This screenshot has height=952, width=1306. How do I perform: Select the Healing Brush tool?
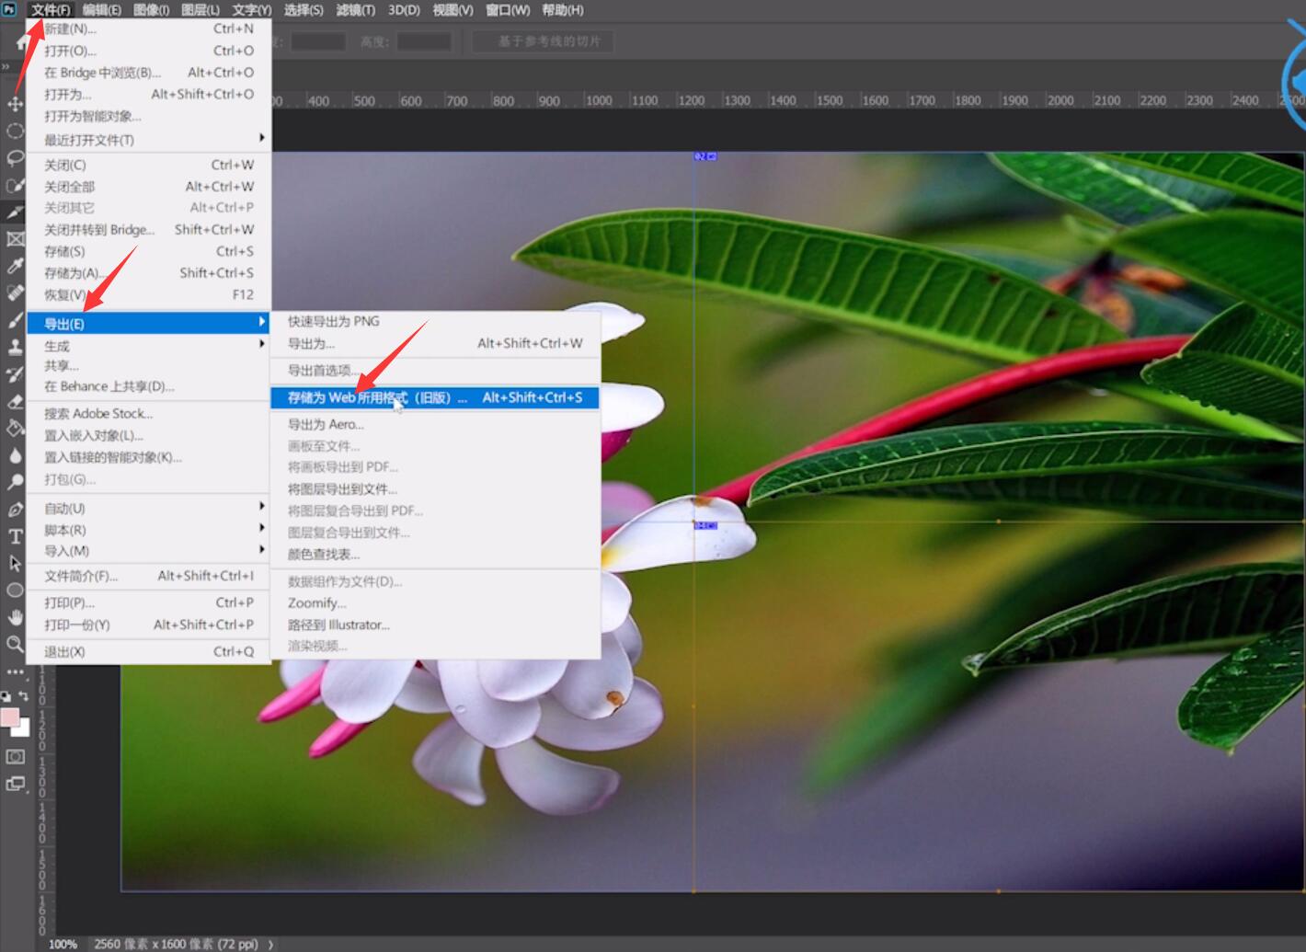(15, 293)
